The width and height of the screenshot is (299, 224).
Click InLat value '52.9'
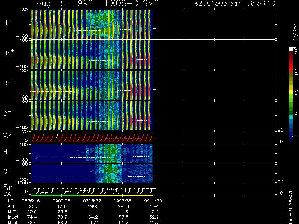pos(154,217)
